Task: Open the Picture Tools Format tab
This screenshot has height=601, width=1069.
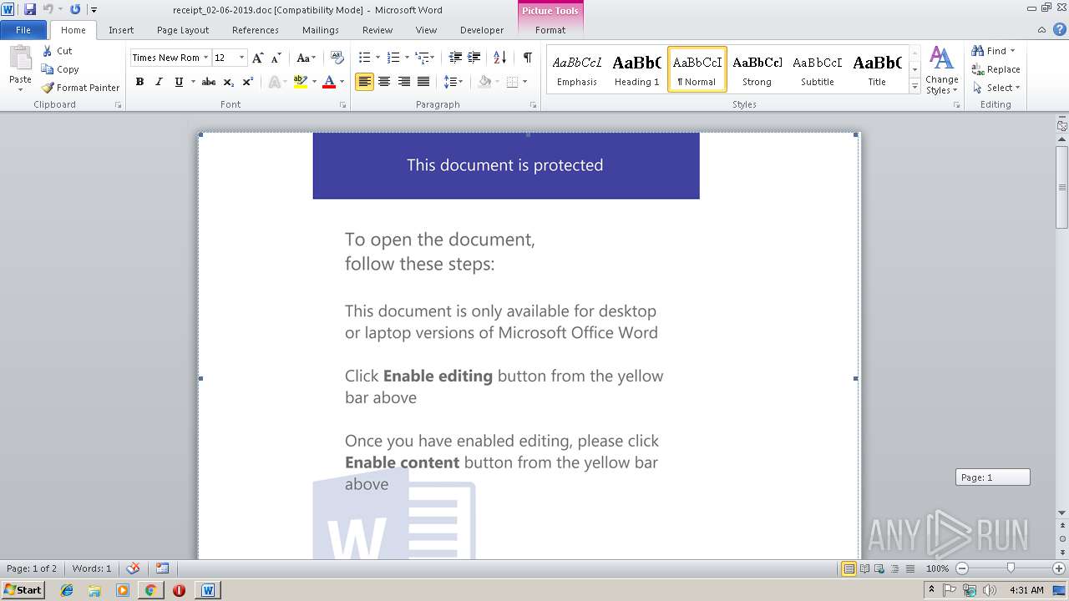Action: [x=550, y=30]
